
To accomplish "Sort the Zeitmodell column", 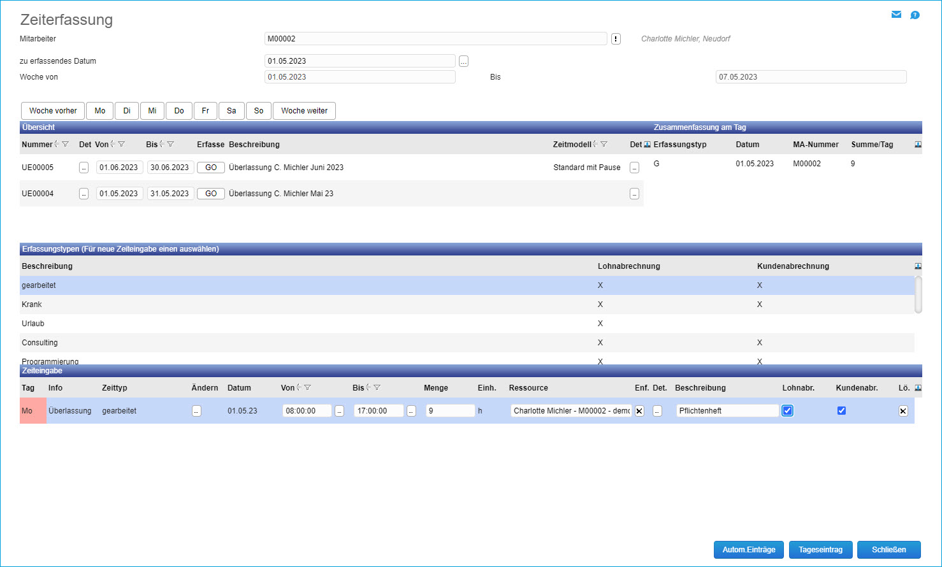I will click(595, 145).
